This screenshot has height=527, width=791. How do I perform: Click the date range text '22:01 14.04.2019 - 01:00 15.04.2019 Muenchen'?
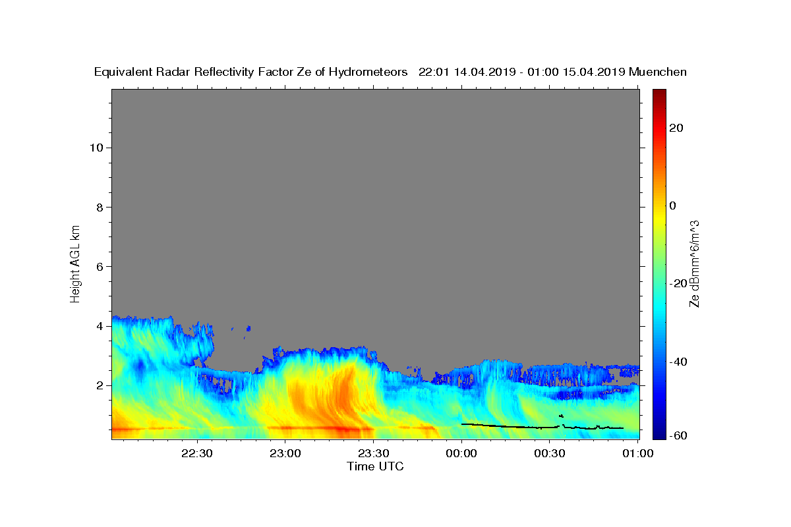(552, 72)
